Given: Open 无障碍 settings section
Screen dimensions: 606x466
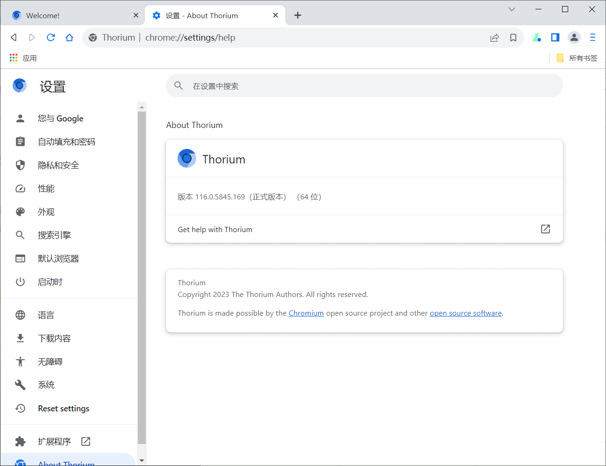Looking at the screenshot, I should 68,362.
